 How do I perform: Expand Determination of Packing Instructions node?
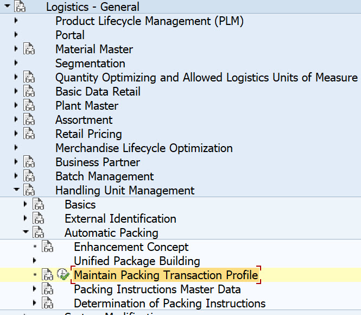click(35, 304)
